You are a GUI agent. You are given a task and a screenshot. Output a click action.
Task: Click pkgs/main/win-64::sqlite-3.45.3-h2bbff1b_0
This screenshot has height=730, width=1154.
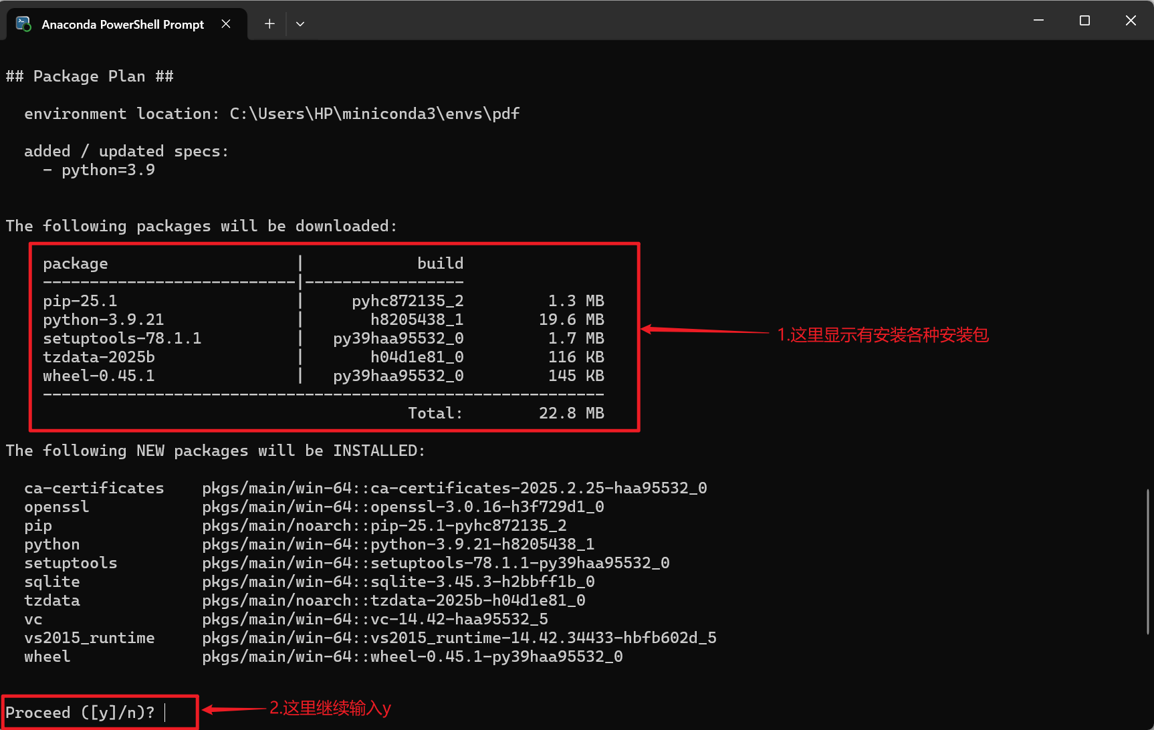tap(398, 582)
